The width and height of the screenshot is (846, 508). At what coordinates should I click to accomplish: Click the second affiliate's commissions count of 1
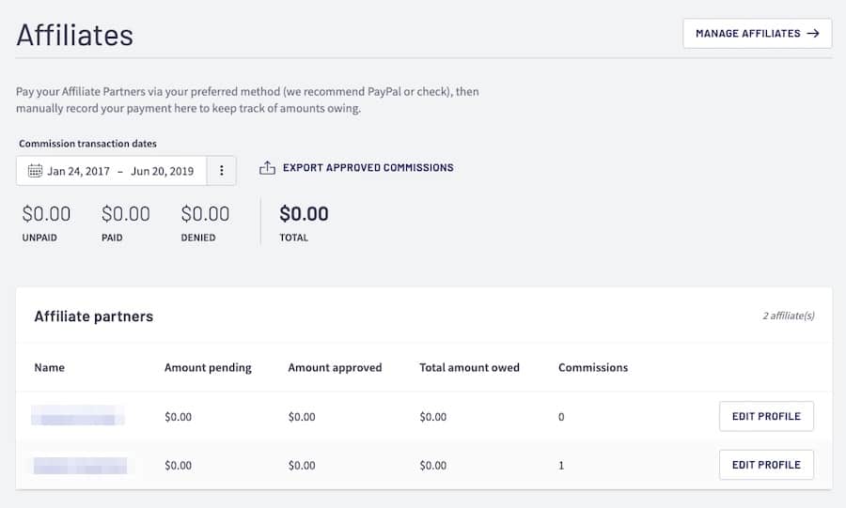pos(561,466)
